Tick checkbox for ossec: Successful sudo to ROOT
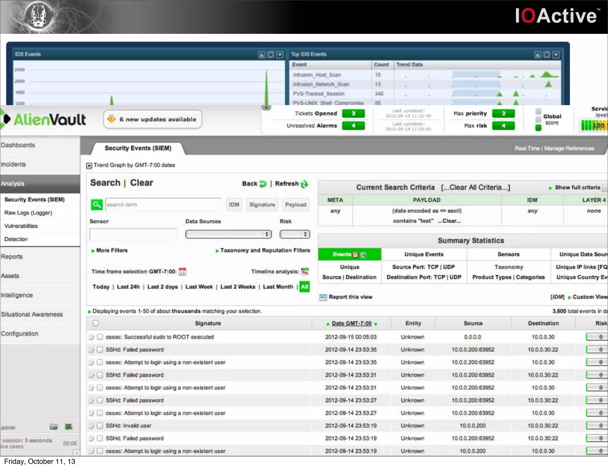 click(100, 337)
